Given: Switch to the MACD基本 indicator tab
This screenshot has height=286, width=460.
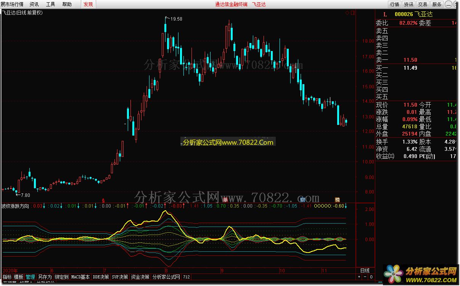Looking at the screenshot, I should pos(80,277).
